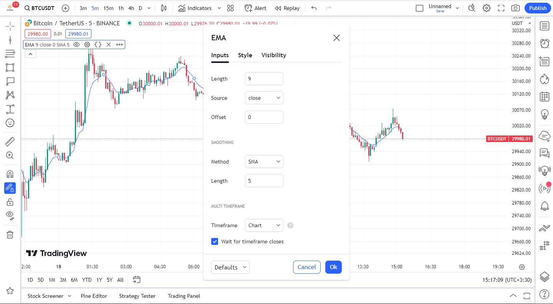This screenshot has width=553, height=304.
Task: Expand the timeframe interval dropdown
Action: (149, 8)
